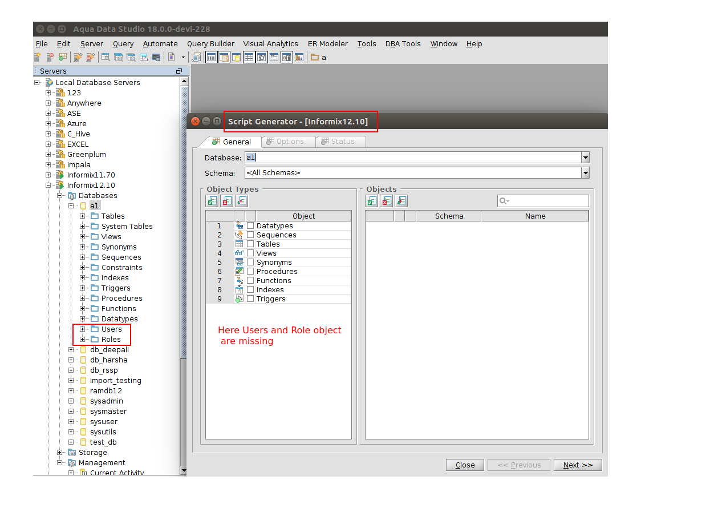Image resolution: width=714 pixels, height=524 pixels.
Task: Click the toolbar table icon with green circle
Action: (63, 57)
